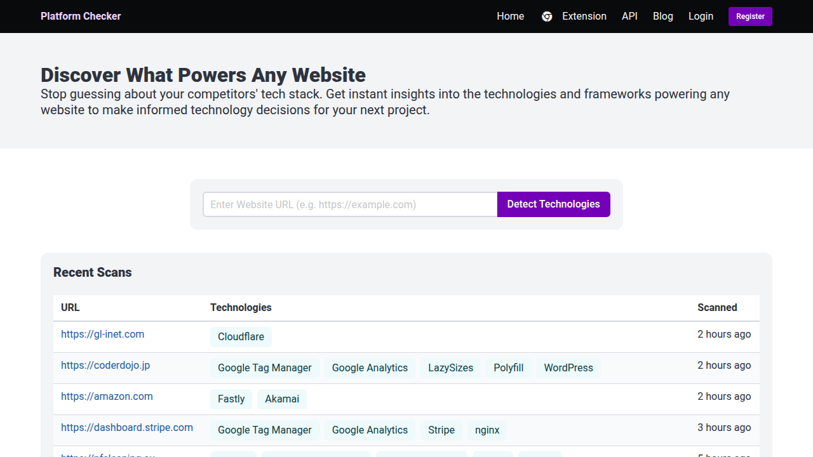
Task: Open the https://gl-inet.com scan link
Action: pos(102,334)
